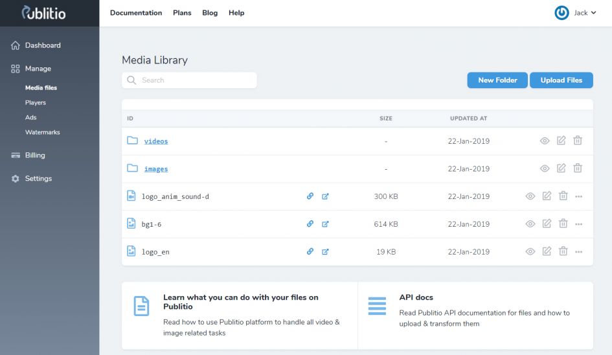Open the Publitio logo home
Viewport: 612px width, 355px height.
click(43, 13)
